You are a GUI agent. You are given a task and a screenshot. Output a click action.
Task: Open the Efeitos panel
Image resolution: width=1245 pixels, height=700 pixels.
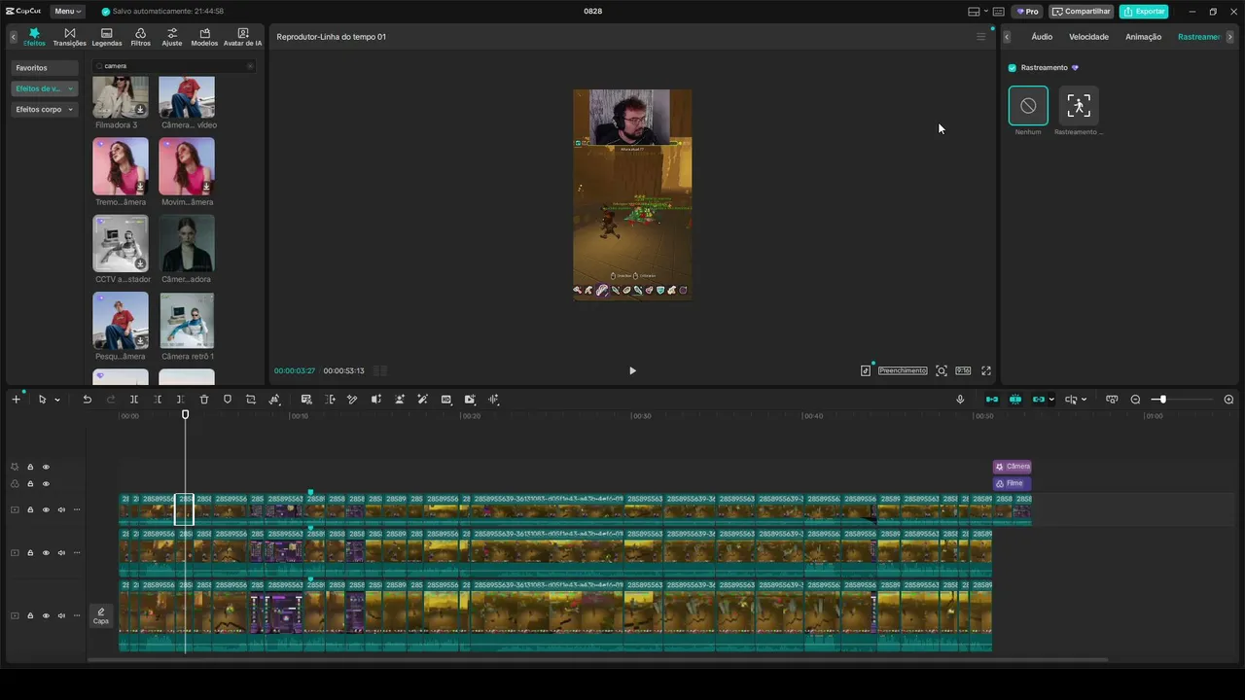pos(34,37)
